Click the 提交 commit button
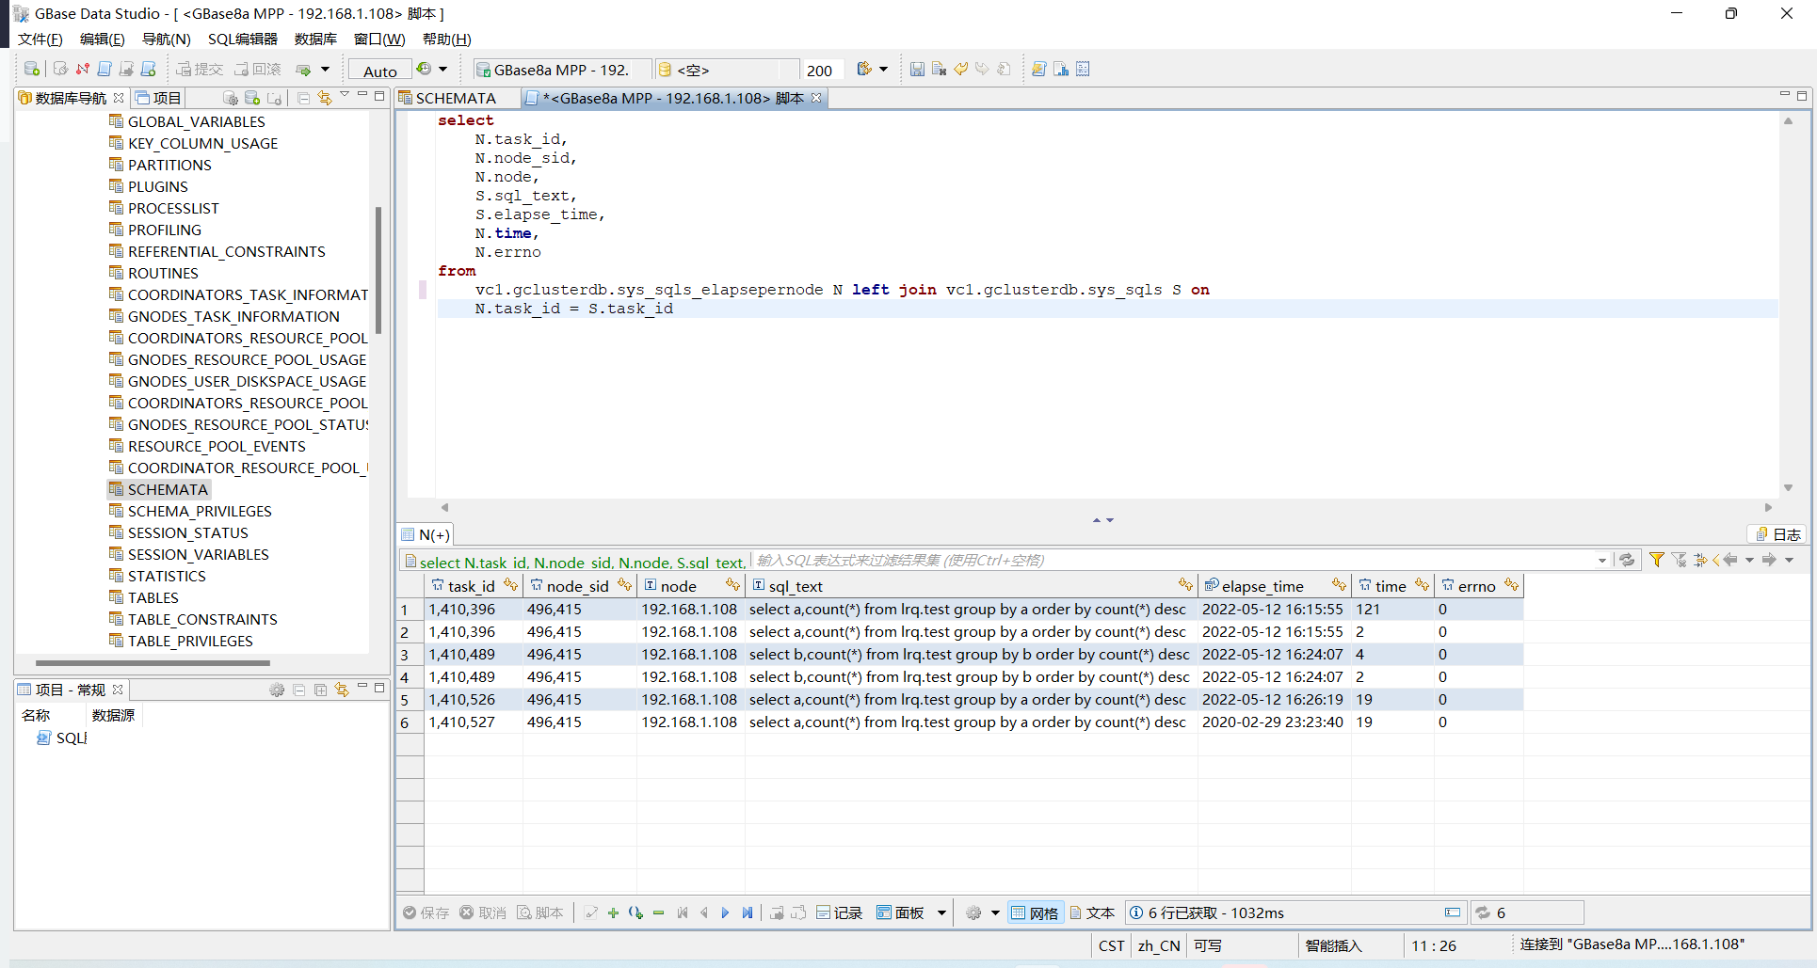This screenshot has height=968, width=1817. (200, 69)
